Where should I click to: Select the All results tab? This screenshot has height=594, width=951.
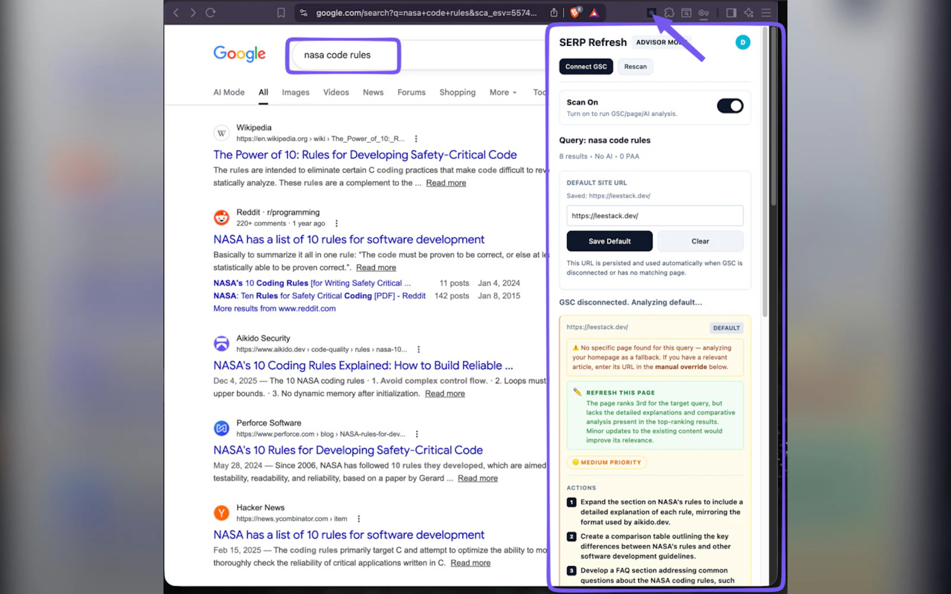point(263,92)
